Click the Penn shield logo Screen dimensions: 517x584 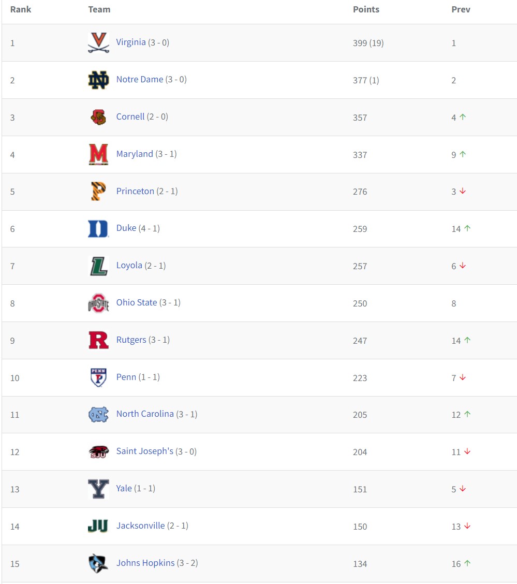point(99,377)
